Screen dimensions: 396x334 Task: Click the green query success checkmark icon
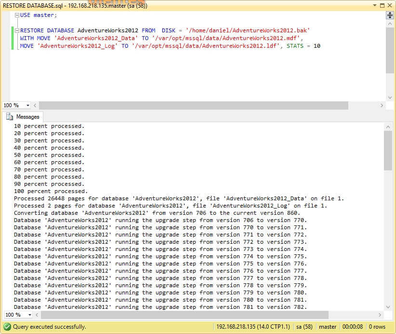pos(7,327)
